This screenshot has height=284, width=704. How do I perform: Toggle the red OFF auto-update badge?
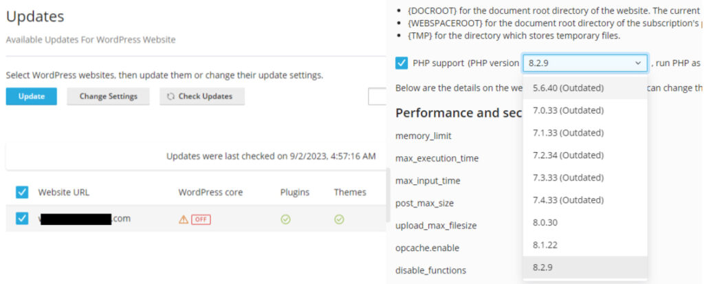point(201,219)
